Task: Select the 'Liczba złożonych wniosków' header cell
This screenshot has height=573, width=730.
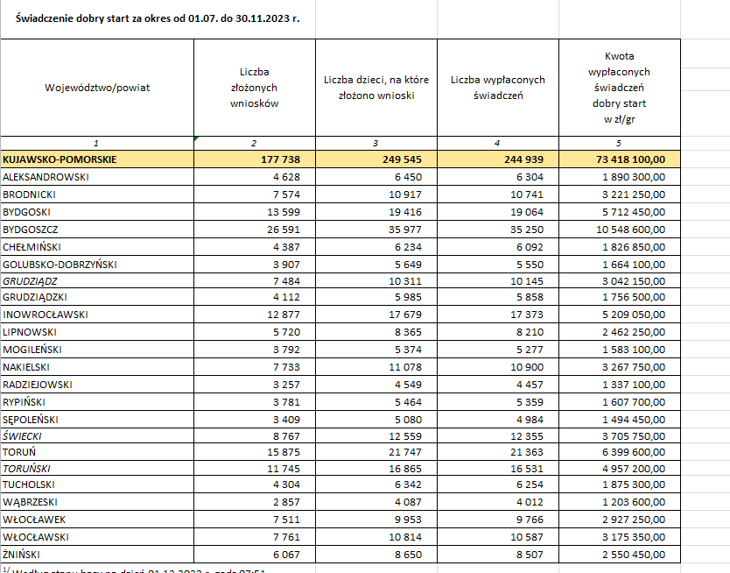Action: (x=254, y=88)
